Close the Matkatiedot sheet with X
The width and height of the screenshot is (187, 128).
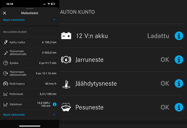5,13
